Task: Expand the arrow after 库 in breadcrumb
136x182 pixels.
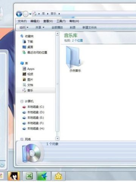Action: coord(48,14)
